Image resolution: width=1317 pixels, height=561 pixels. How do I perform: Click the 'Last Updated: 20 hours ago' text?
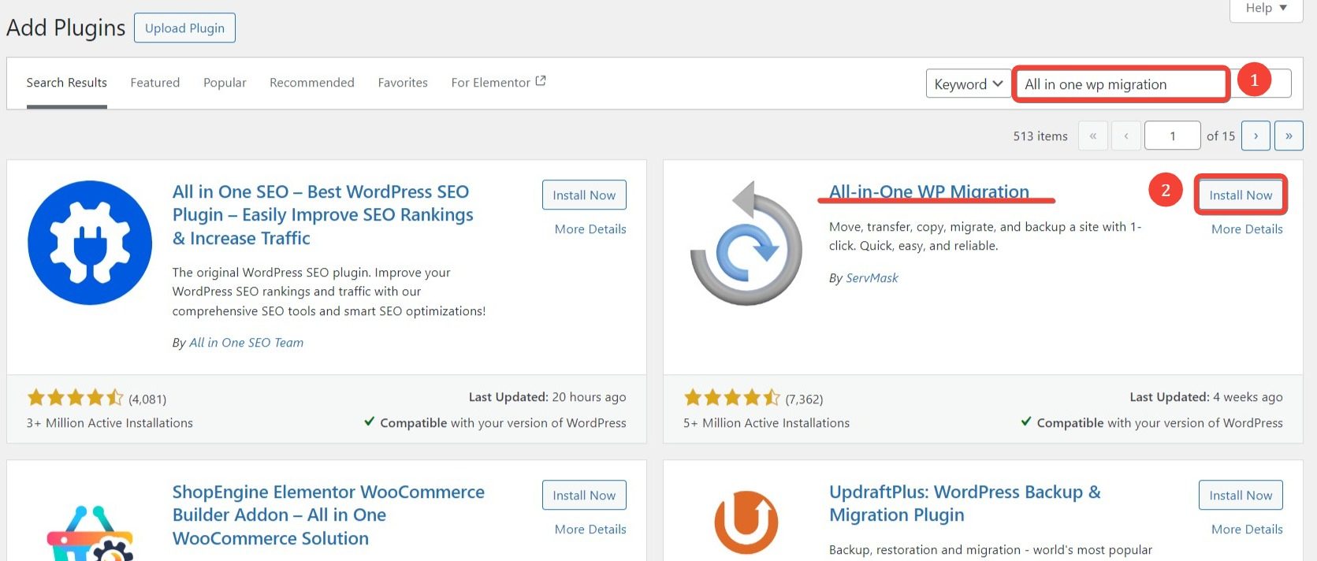coord(548,397)
